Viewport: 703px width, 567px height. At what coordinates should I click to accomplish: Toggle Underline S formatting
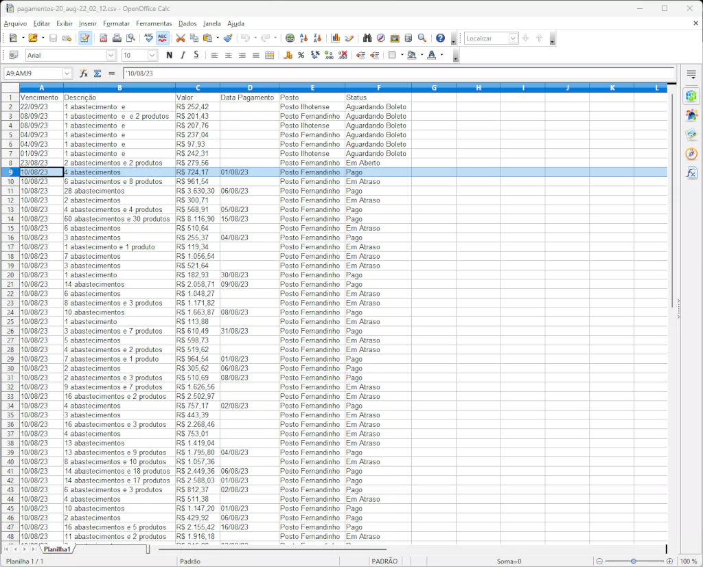pyautogui.click(x=196, y=55)
